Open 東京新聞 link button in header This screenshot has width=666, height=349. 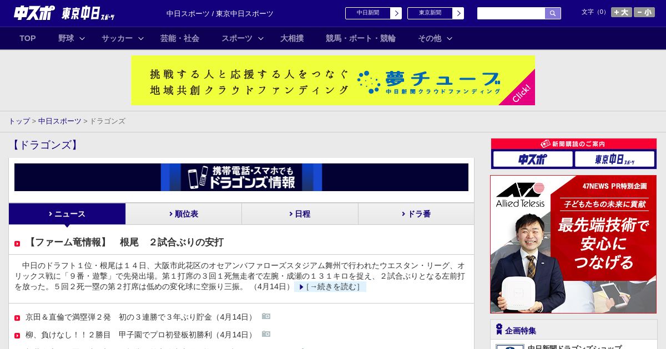click(436, 13)
